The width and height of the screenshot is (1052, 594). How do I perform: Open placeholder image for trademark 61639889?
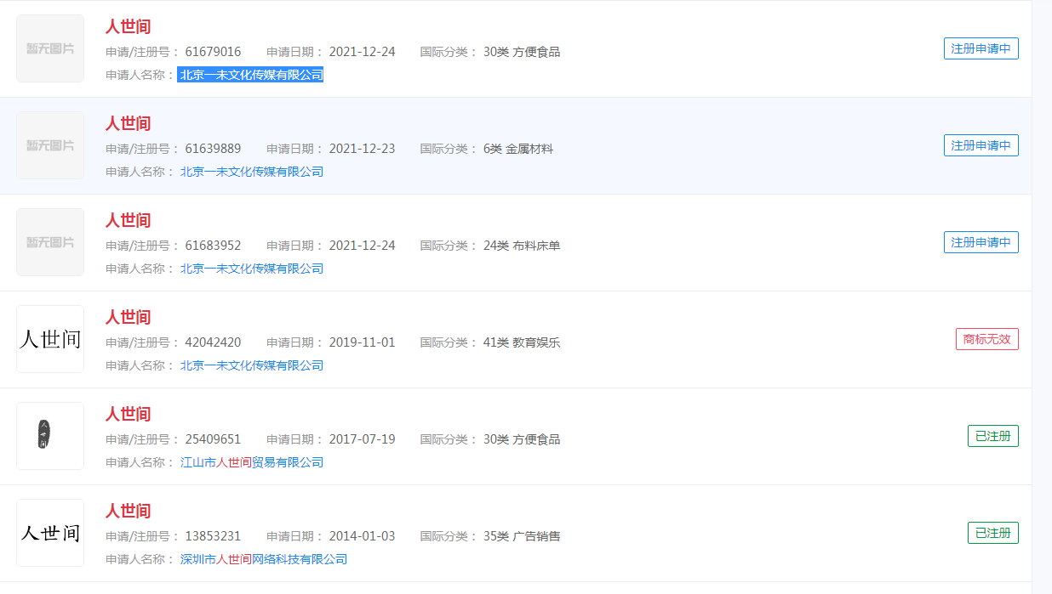[50, 145]
